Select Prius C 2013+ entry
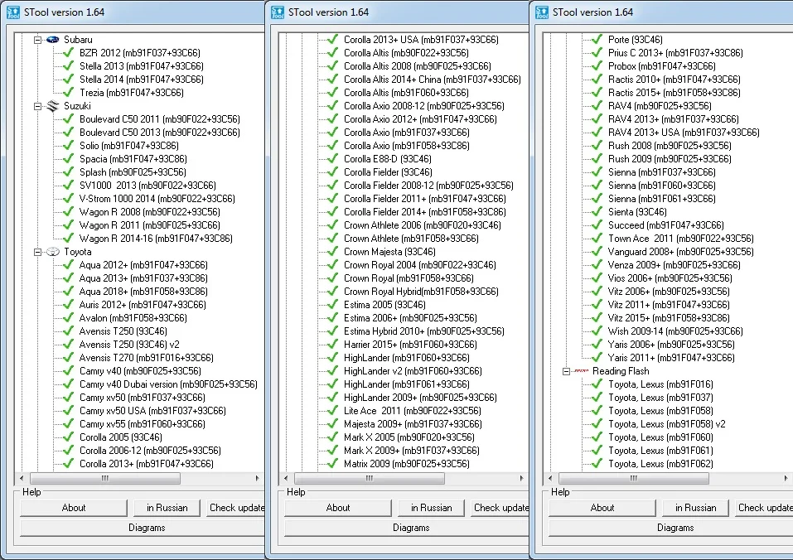The width and height of the screenshot is (793, 560). [675, 52]
